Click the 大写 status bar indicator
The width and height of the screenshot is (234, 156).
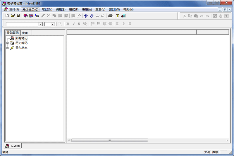207,152
